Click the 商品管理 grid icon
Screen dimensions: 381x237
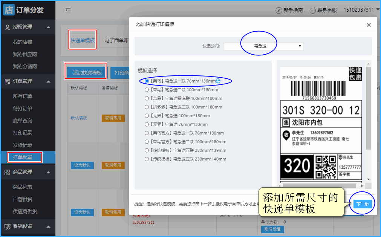[7, 172]
